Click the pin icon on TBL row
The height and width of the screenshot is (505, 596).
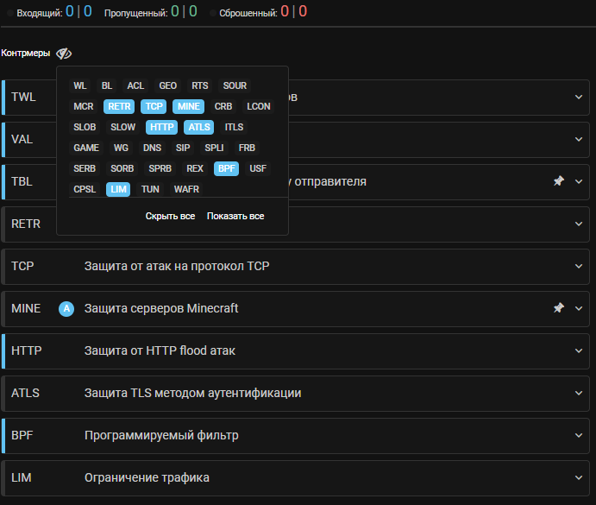pos(558,181)
